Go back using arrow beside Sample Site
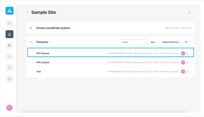Image resolution: width=204 pixels, height=117 pixels. [x=27, y=12]
